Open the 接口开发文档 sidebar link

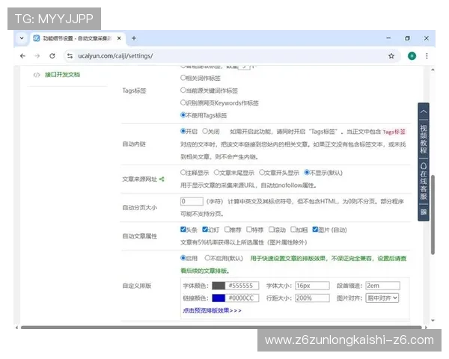[62, 75]
